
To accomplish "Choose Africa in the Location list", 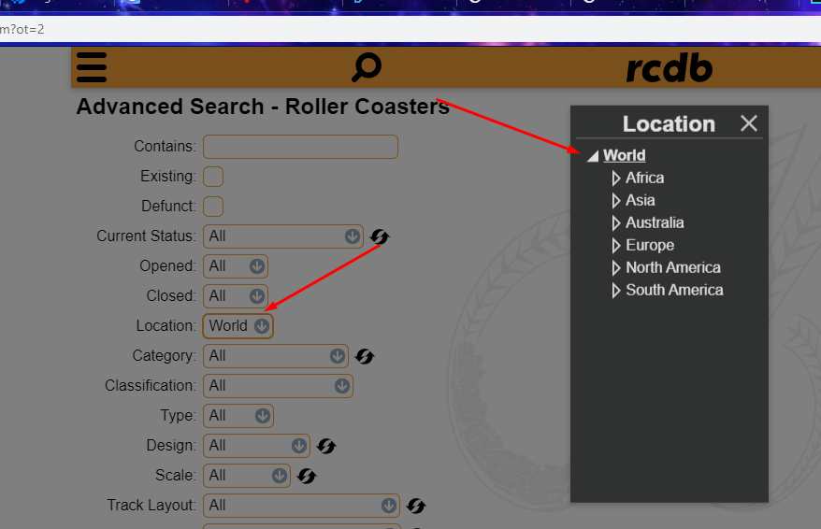I will (644, 178).
